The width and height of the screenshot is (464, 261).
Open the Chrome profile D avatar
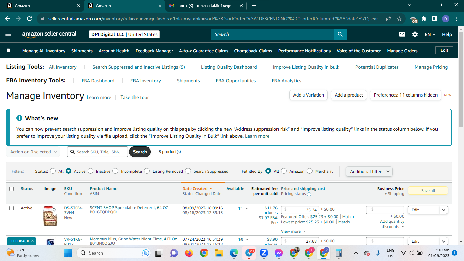click(x=446, y=19)
